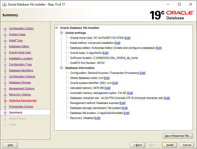Edit the Database storage mechanism

tap(125, 108)
